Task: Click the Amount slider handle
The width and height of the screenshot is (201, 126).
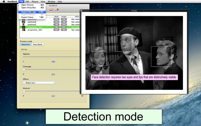Action: [24, 92]
